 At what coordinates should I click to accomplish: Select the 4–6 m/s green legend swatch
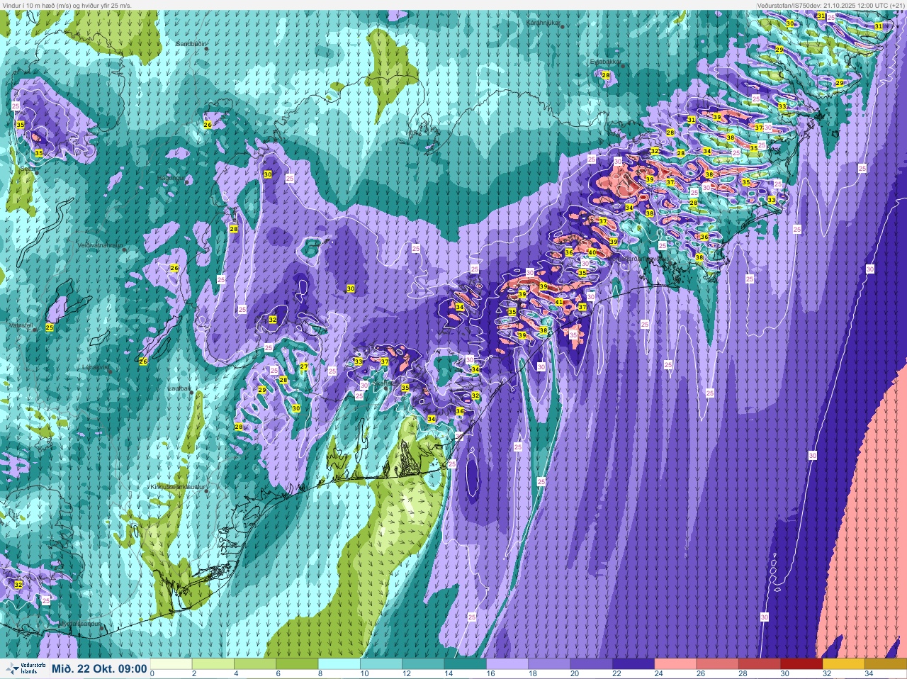(x=255, y=664)
